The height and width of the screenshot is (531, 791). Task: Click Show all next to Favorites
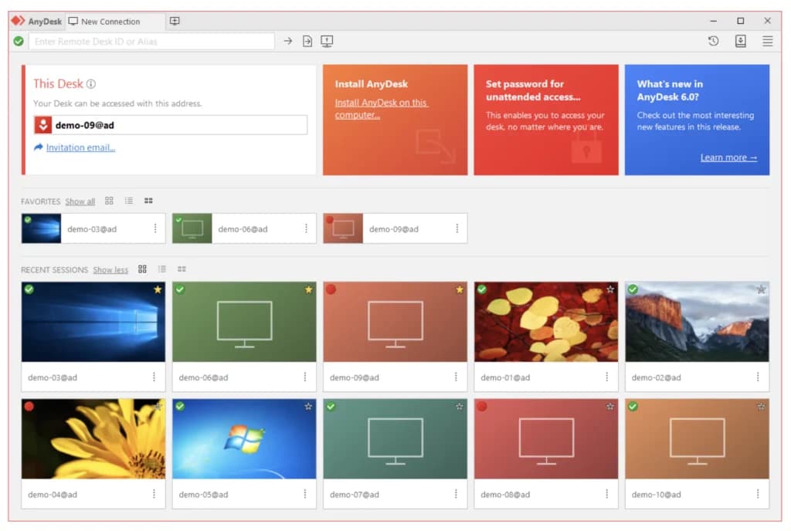[80, 201]
